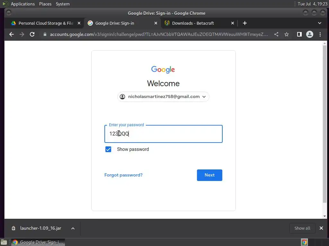Switch to Personal Cloud Storage tab
Viewport: 329px width, 246px height.
click(x=46, y=23)
